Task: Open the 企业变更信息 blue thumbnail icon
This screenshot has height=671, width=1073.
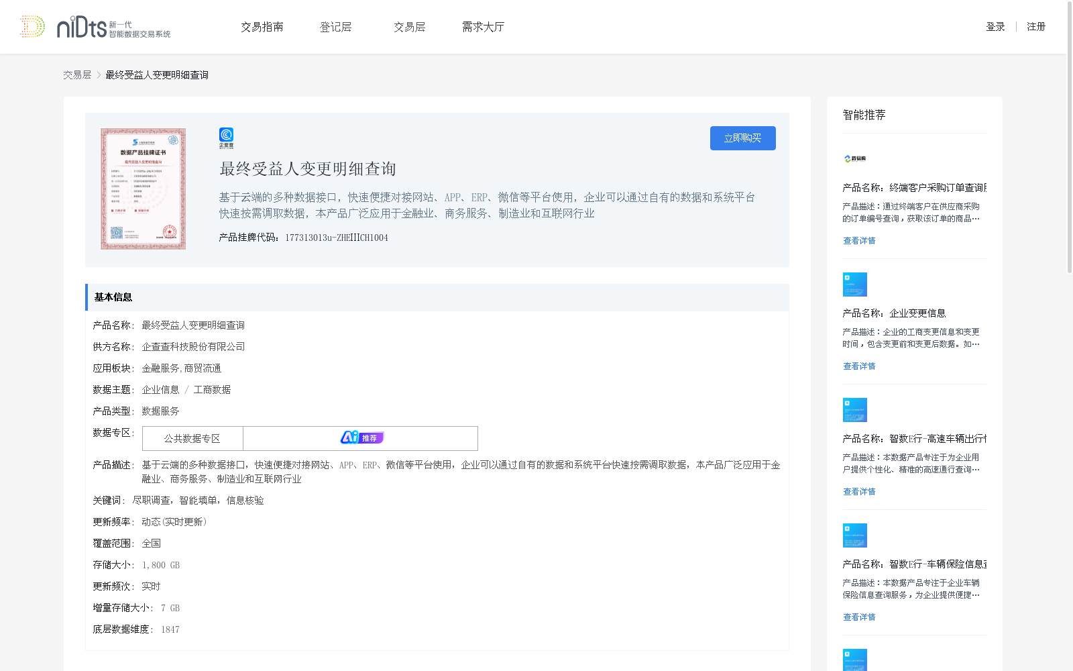Action: [855, 285]
